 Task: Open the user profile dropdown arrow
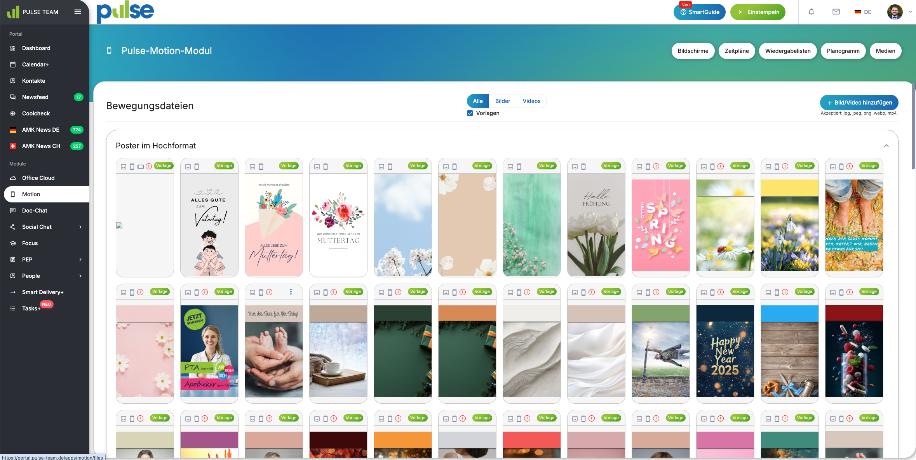click(910, 12)
